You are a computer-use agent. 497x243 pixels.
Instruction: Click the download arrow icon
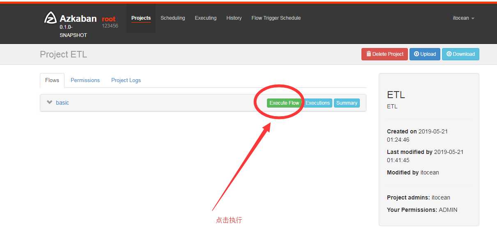tap(449, 54)
